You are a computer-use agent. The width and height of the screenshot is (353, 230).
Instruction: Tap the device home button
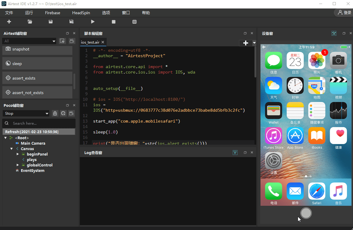click(x=306, y=213)
